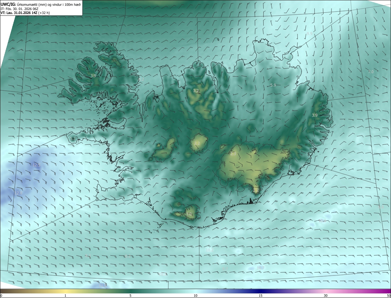Click the 1 tick on the color scale
Screen dimensions: 391x298
(65, 296)
